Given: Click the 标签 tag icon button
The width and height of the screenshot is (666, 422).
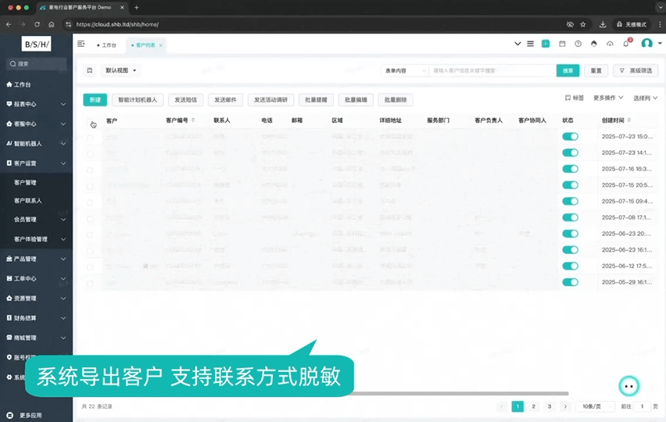Looking at the screenshot, I should [x=575, y=98].
